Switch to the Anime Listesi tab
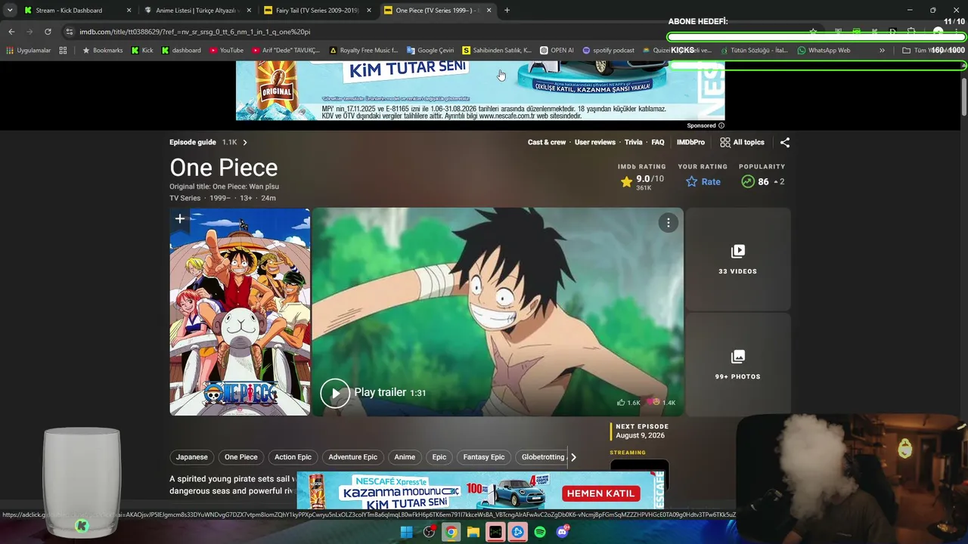This screenshot has width=968, height=544. [x=198, y=11]
